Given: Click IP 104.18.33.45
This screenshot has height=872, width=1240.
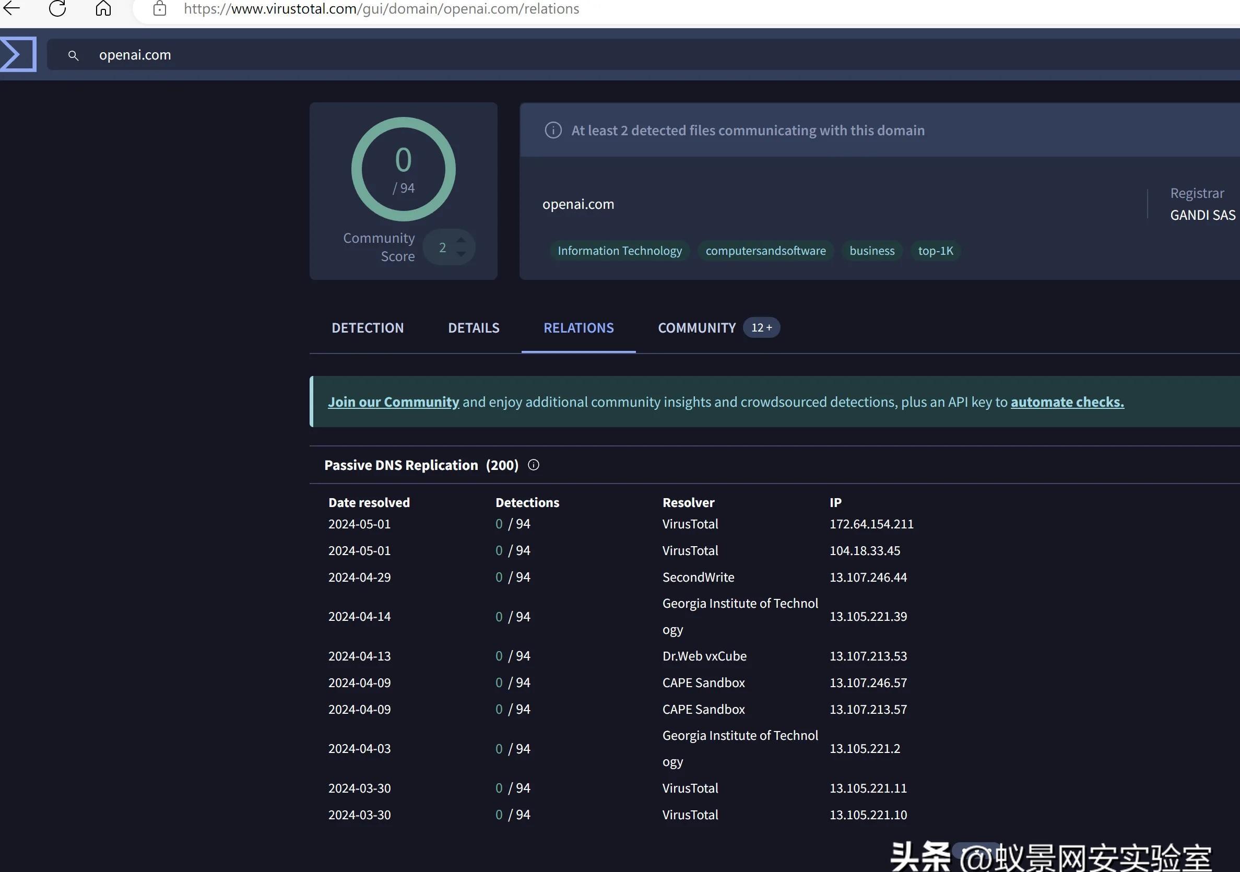Looking at the screenshot, I should 865,550.
